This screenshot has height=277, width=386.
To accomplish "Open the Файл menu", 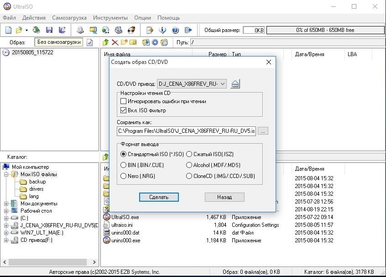I will [x=10, y=18].
